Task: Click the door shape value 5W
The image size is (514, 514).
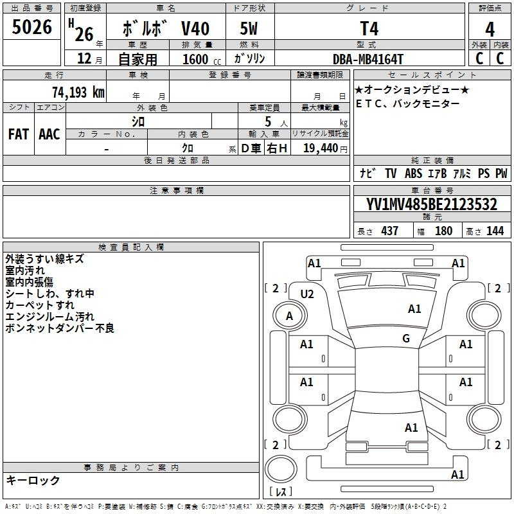Action: 249,28
